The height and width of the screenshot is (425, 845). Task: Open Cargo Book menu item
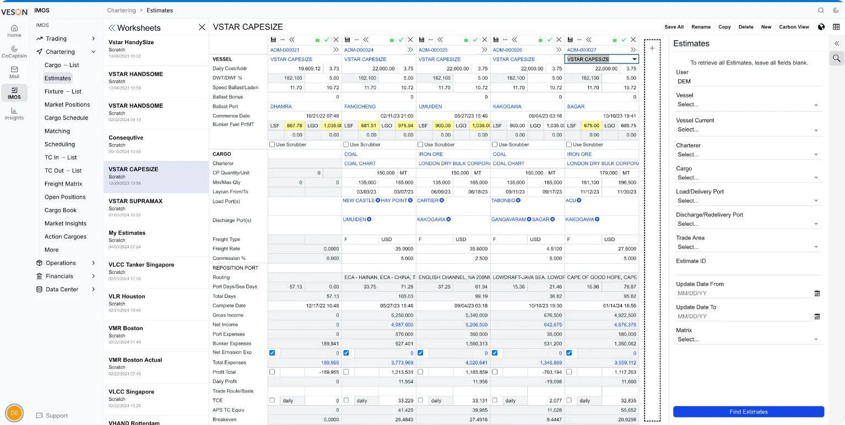[61, 210]
